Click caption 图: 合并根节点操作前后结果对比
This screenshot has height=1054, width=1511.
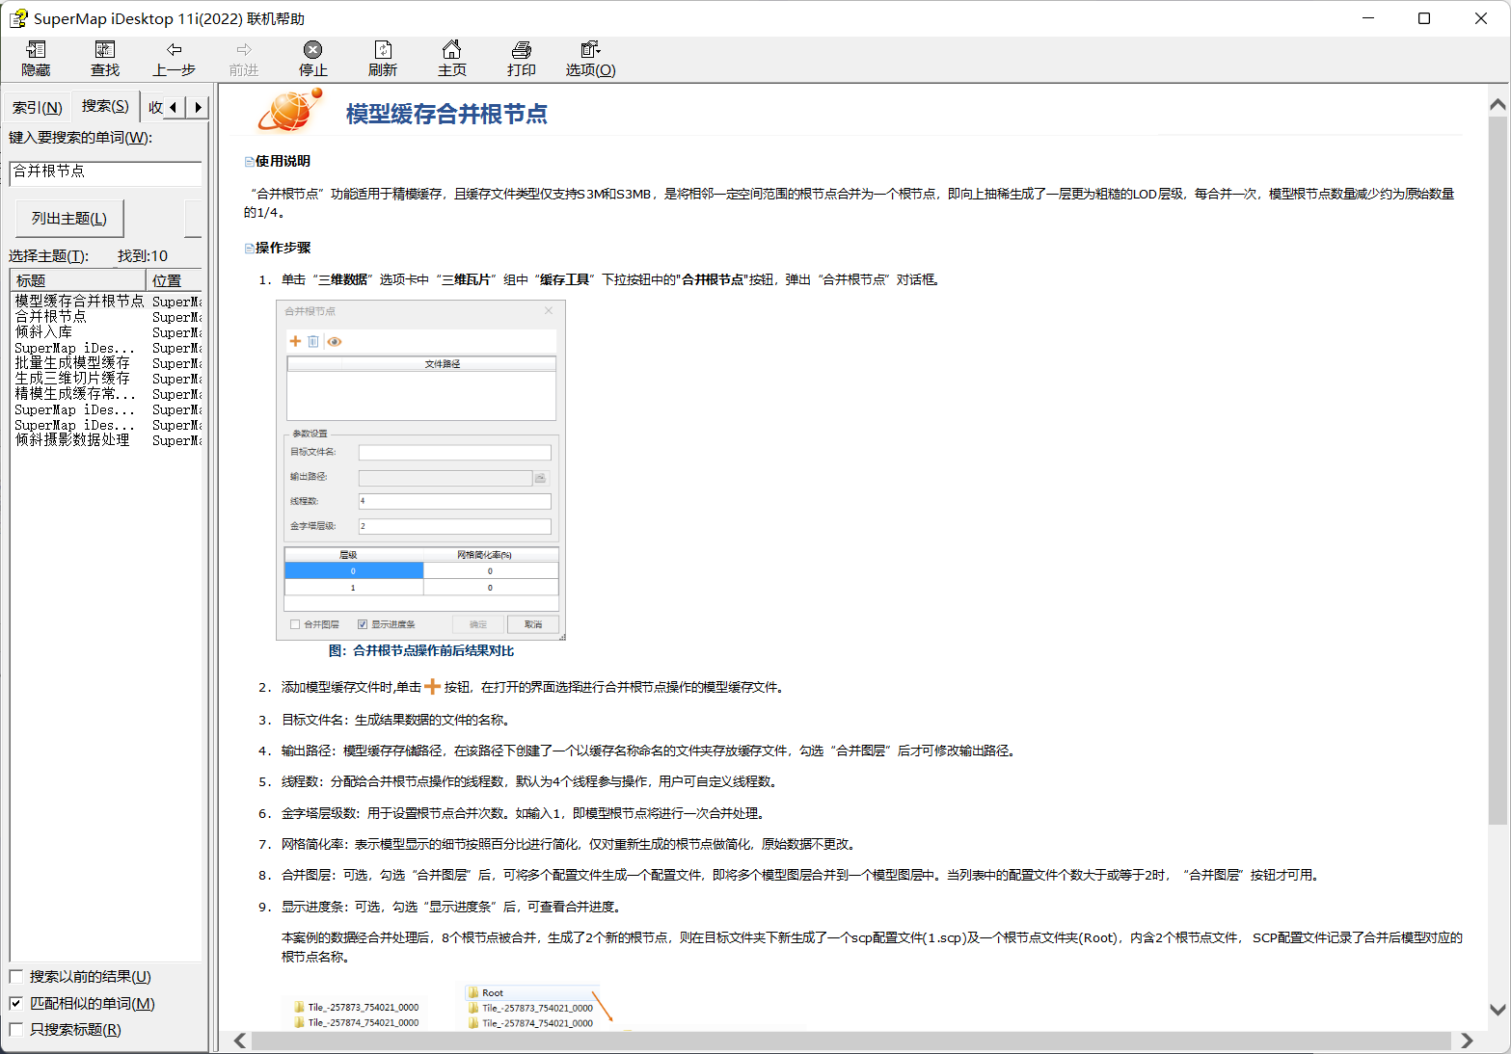point(421,650)
